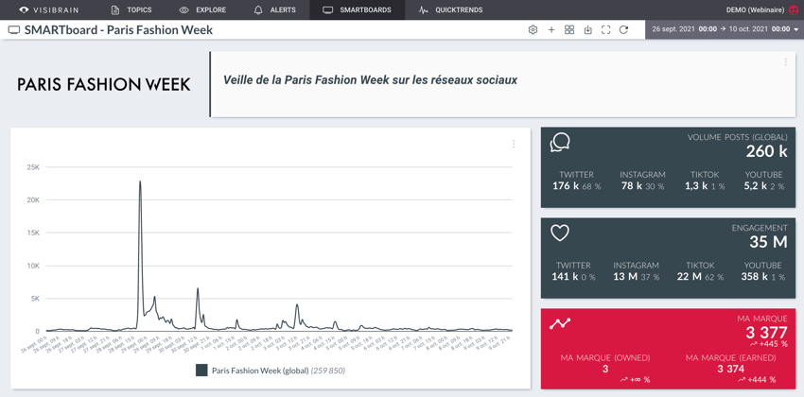Select the Smartboards tab
The width and height of the screenshot is (804, 397).
point(357,9)
